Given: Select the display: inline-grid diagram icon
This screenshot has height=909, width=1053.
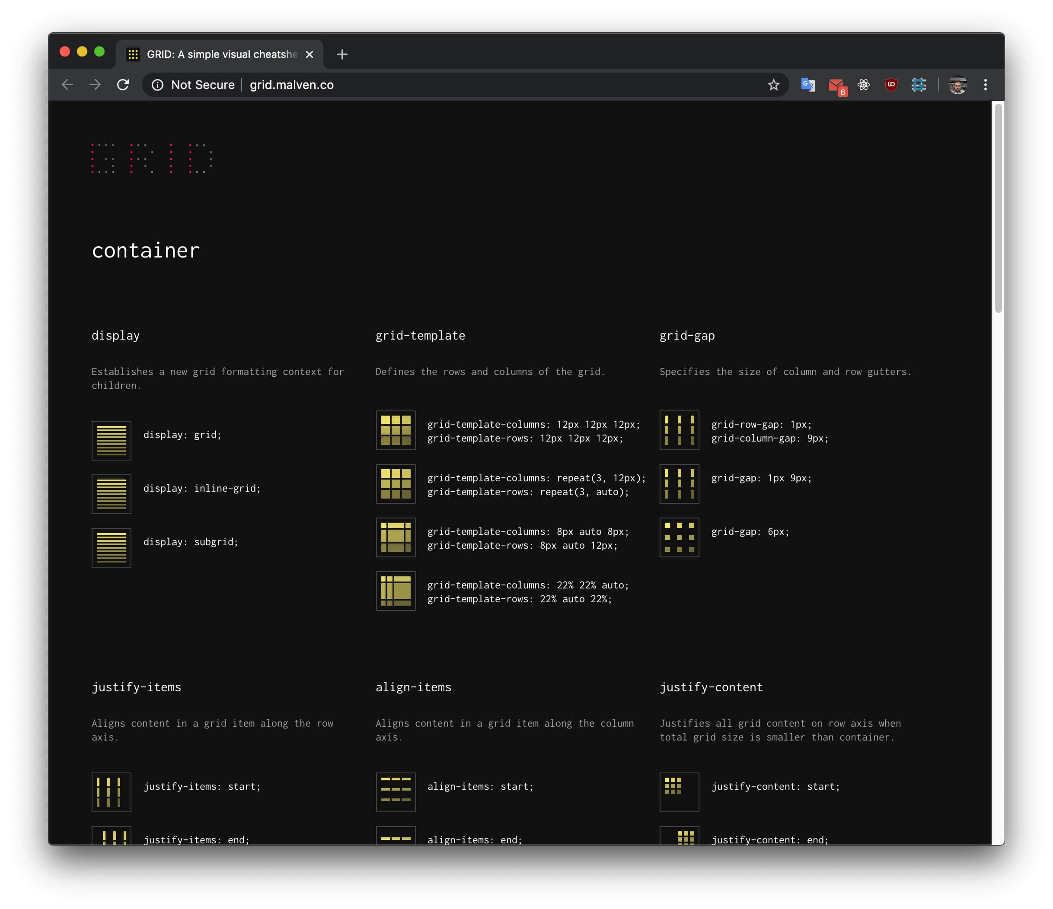Looking at the screenshot, I should point(111,494).
